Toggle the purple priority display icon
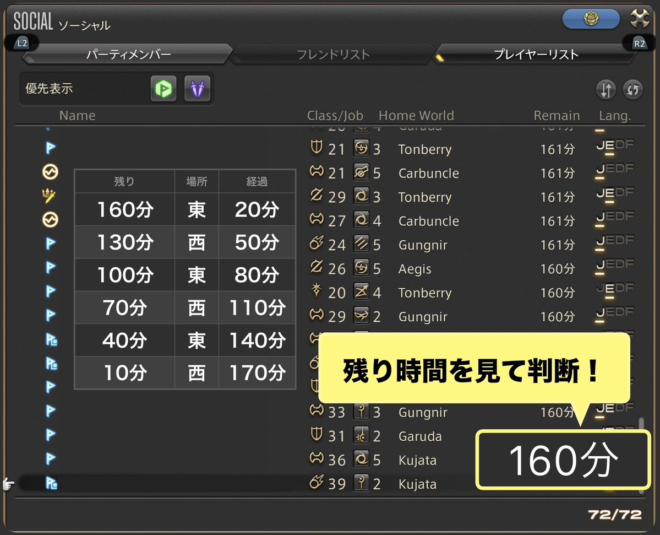The height and width of the screenshot is (535, 660). pyautogui.click(x=197, y=89)
